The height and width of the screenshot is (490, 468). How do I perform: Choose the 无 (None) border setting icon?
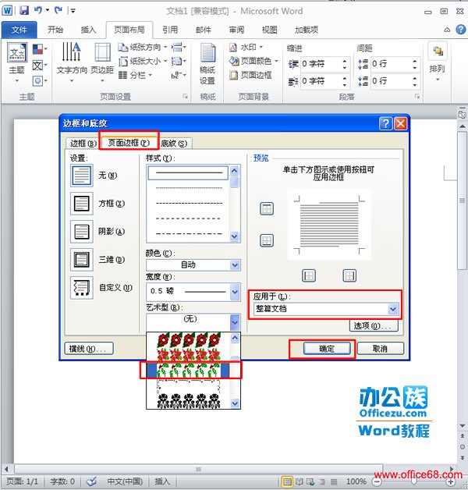tap(81, 176)
